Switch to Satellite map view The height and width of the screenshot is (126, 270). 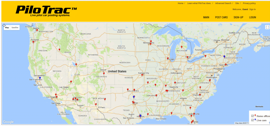pos(15,28)
